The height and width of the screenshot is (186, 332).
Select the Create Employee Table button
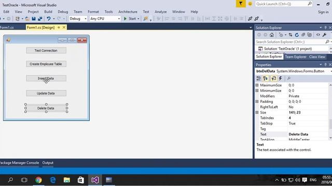pos(46,64)
